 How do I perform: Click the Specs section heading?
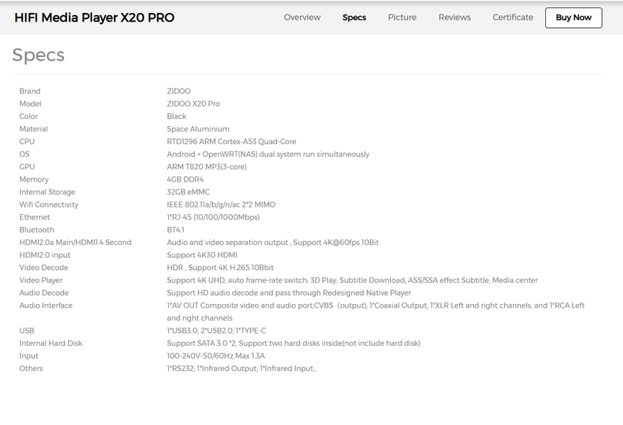38,55
